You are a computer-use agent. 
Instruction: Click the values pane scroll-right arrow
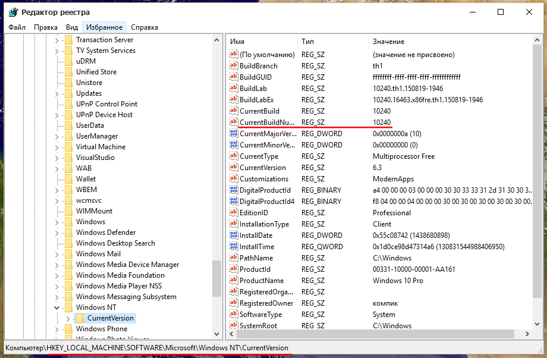click(527, 334)
